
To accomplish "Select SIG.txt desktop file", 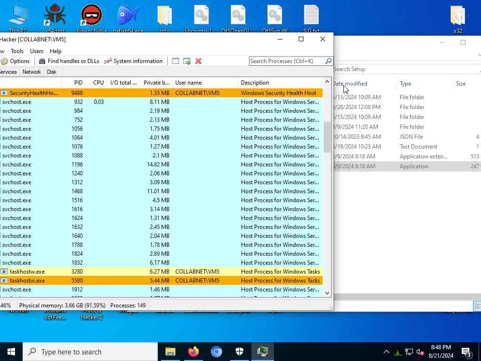I will pyautogui.click(x=311, y=18).
